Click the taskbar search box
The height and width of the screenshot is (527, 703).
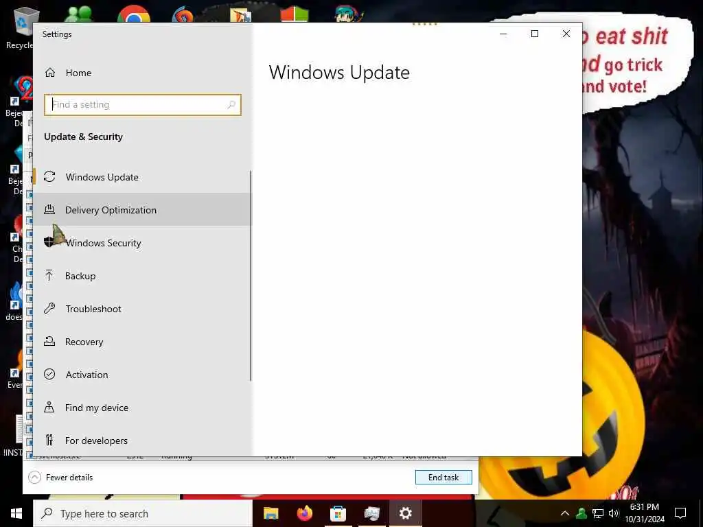pos(143,513)
